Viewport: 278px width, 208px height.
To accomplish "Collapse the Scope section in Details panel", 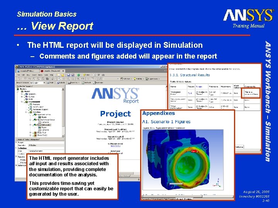I will pyautogui.click(x=16, y=142).
